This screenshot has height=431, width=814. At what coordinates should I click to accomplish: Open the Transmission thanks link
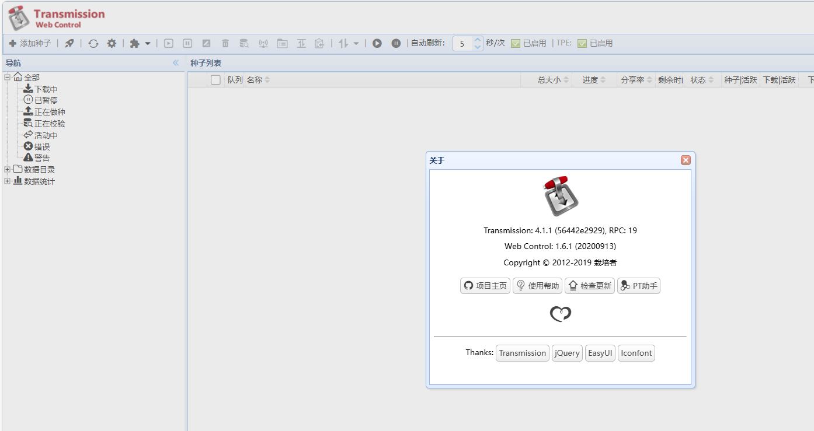[x=523, y=353]
